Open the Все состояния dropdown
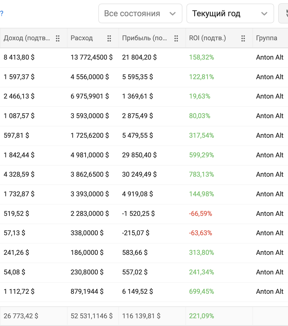 (x=140, y=13)
